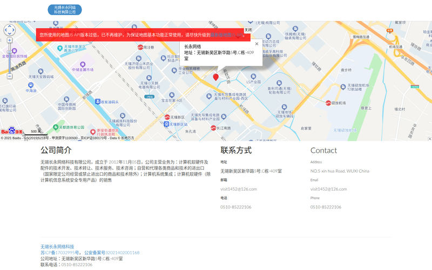Click the 金泰国际装饰城 marker icon

[15, 51]
